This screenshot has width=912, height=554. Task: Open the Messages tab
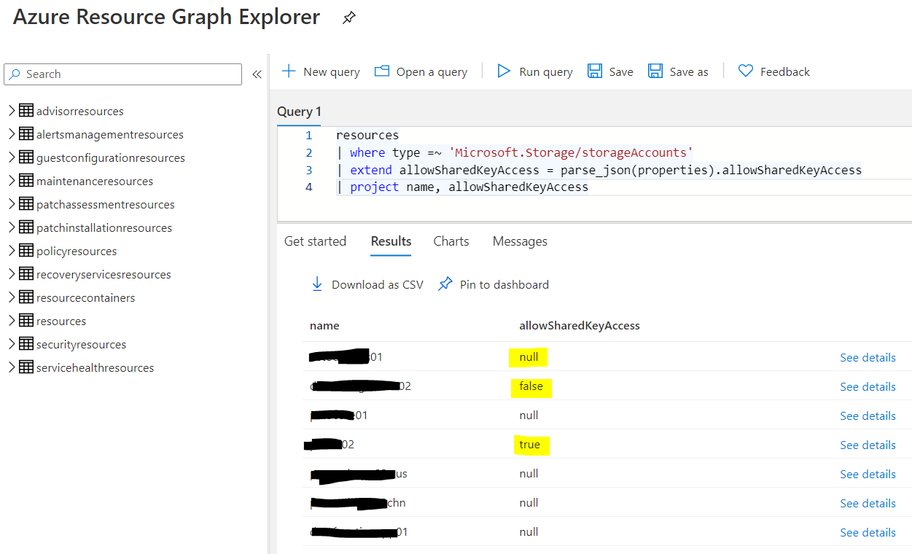[520, 241]
